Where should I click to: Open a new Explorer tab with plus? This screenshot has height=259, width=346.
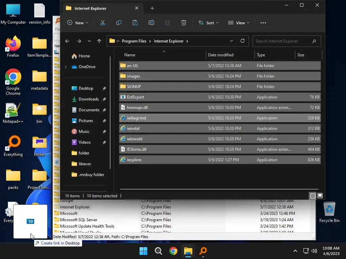[x=152, y=8]
